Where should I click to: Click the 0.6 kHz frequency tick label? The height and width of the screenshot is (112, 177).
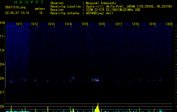[x=3, y=106]
